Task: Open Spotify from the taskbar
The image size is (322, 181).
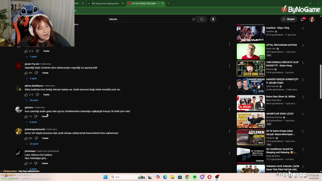Action: 195,177
